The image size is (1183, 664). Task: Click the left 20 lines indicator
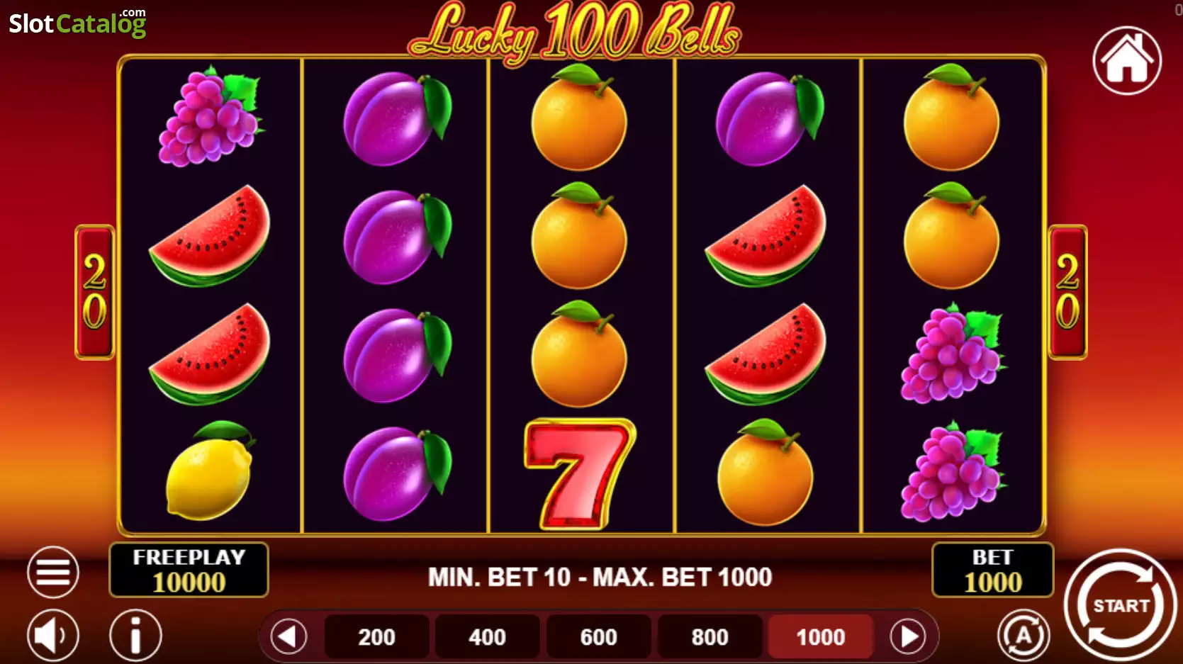tap(94, 292)
